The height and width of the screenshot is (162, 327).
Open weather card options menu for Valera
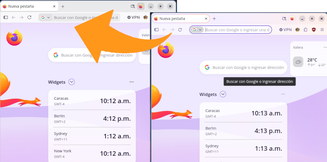(325, 47)
